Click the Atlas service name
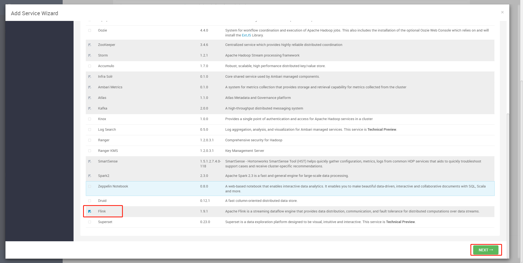Viewport: 523px width, 263px height. tap(102, 98)
